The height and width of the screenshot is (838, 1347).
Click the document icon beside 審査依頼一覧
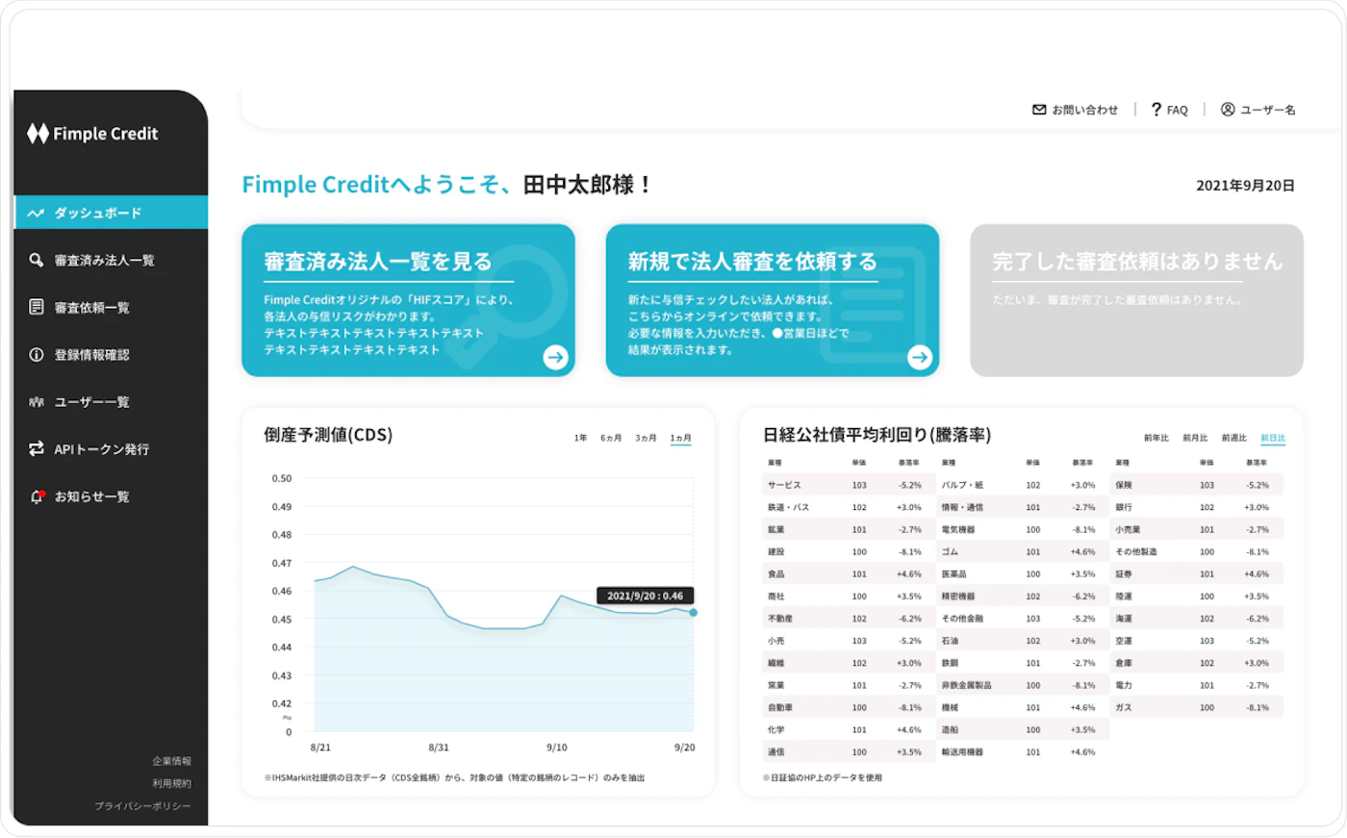37,307
